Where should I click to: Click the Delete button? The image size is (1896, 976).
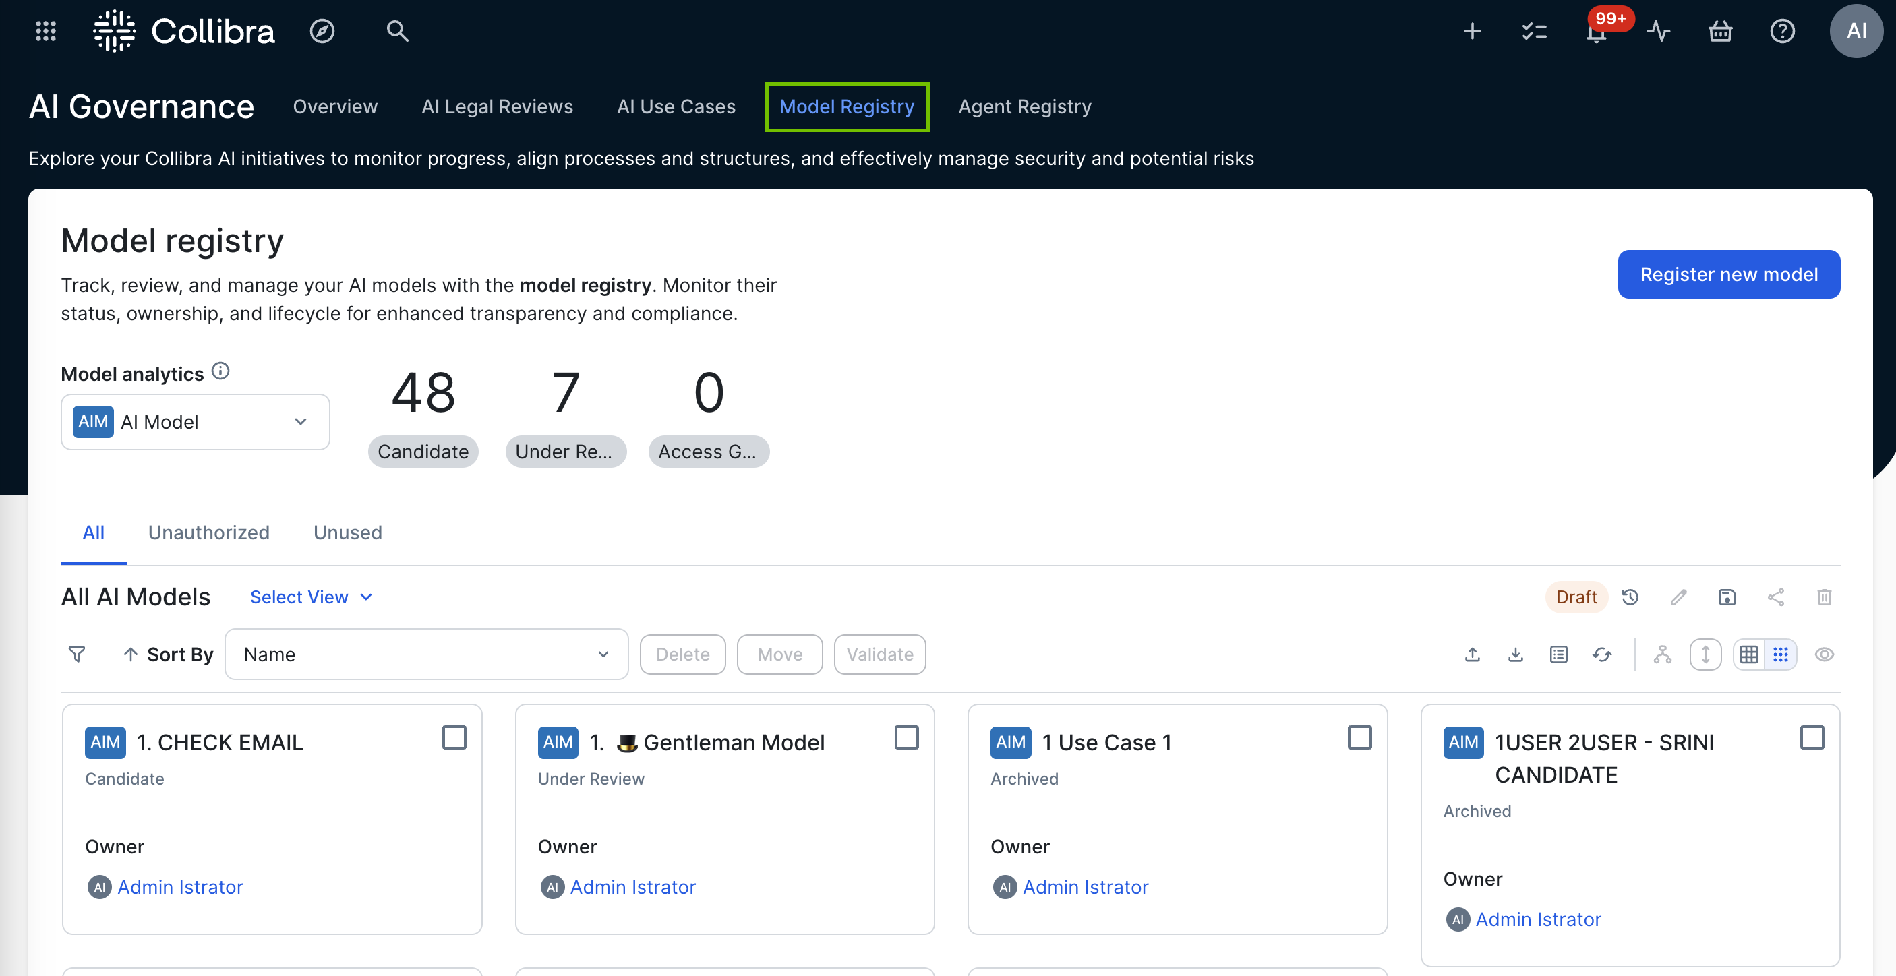683,654
